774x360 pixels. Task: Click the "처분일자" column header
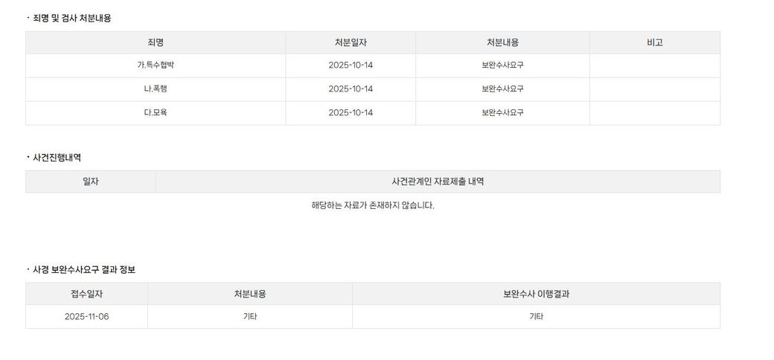[351, 42]
